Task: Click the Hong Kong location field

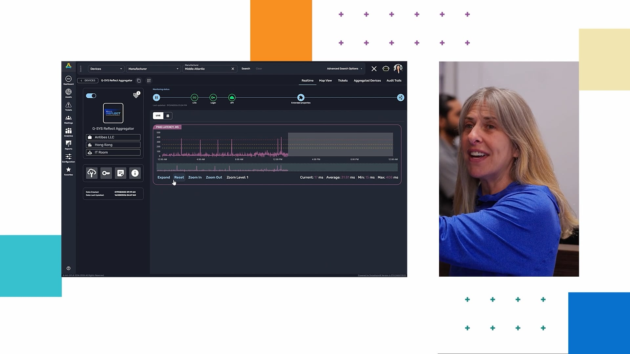Action: (x=113, y=145)
